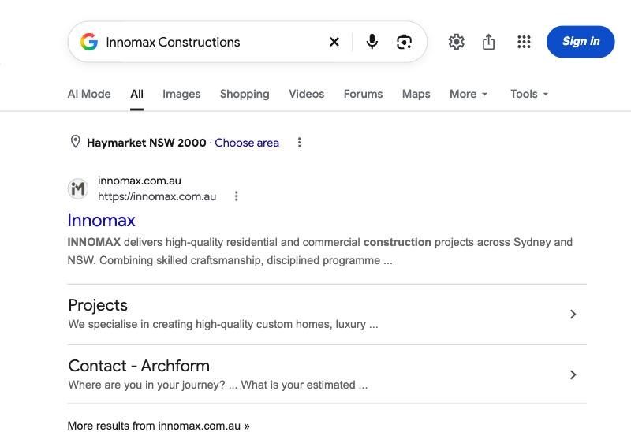Viewport: 631px width, 432px height.
Task: Click the location pin icon
Action: pyautogui.click(x=75, y=142)
